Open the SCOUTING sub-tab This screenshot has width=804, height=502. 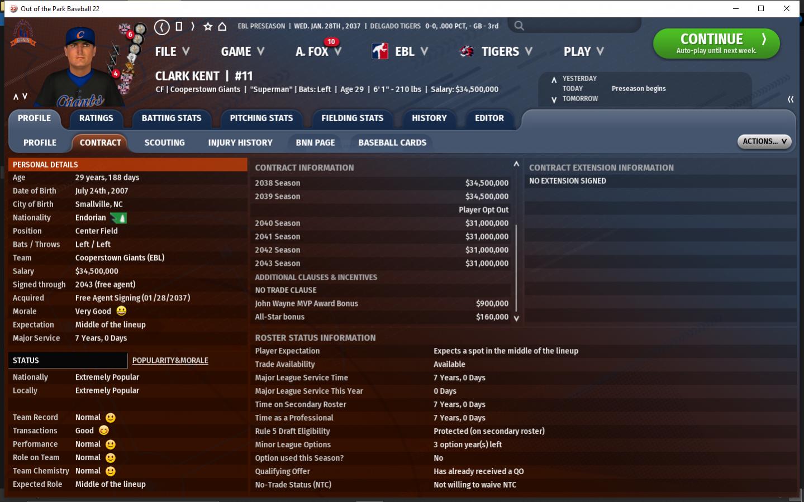164,143
